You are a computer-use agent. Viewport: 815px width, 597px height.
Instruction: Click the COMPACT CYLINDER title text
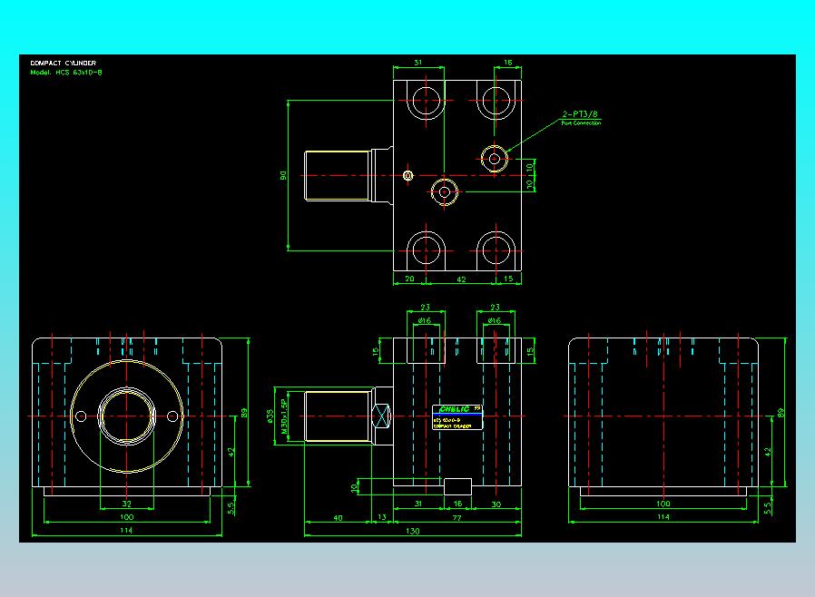point(63,63)
